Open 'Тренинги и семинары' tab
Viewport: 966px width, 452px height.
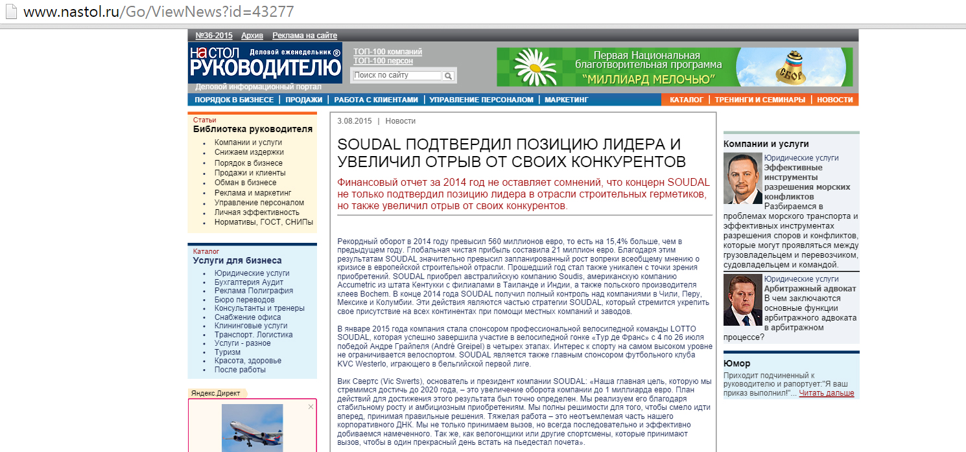point(760,100)
